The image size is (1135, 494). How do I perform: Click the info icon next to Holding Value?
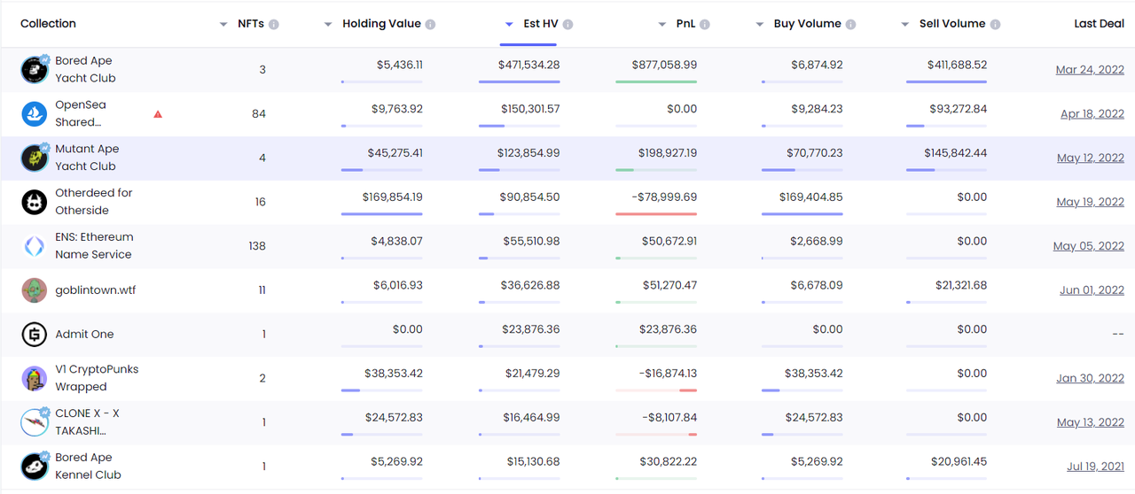coord(430,24)
